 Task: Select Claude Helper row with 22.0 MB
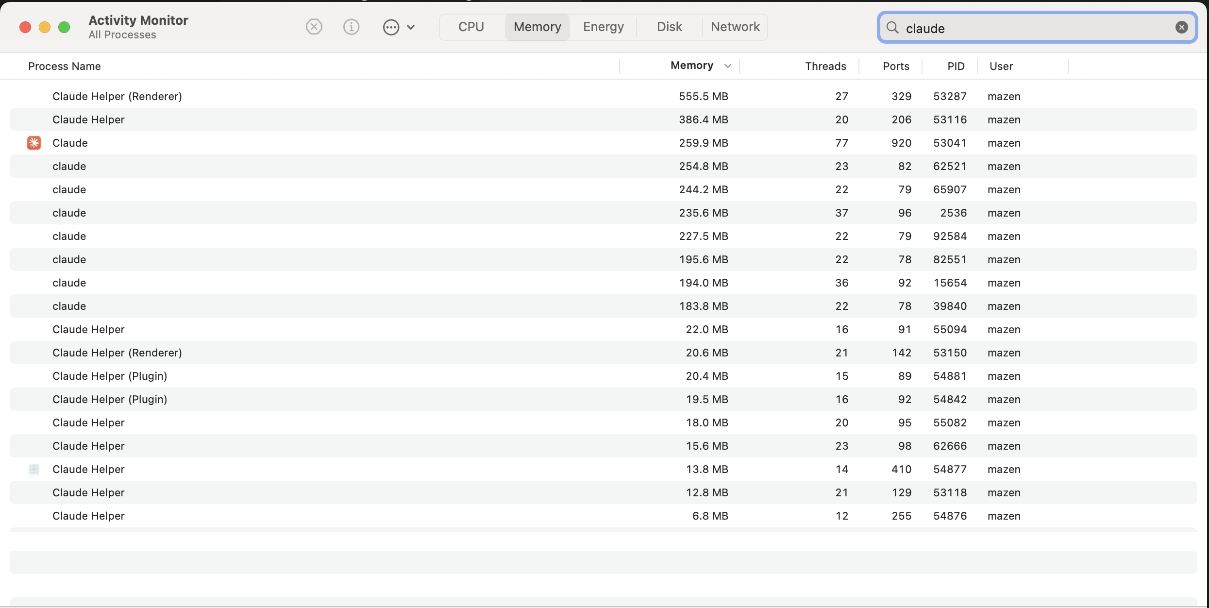(x=604, y=329)
